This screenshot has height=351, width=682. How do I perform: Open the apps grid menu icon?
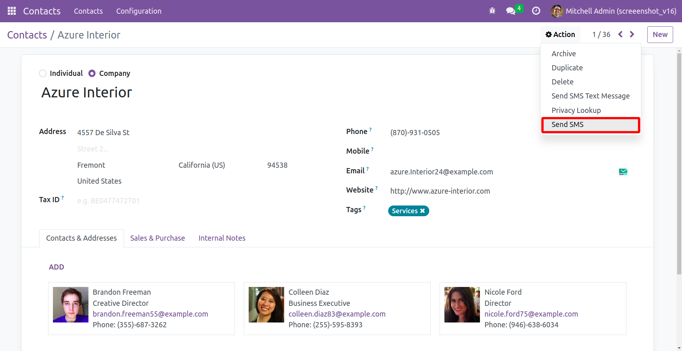[12, 11]
